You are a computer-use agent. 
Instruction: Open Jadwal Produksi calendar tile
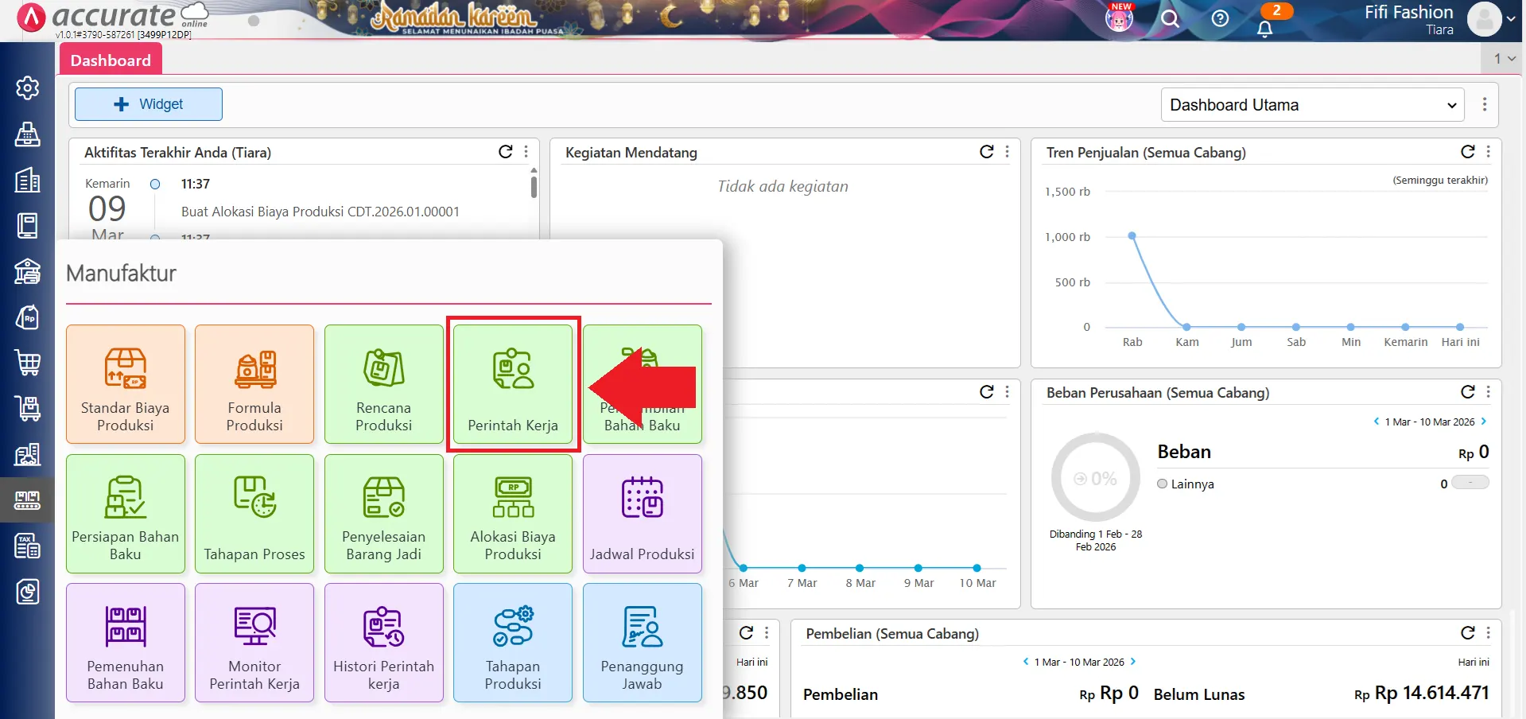pyautogui.click(x=642, y=513)
